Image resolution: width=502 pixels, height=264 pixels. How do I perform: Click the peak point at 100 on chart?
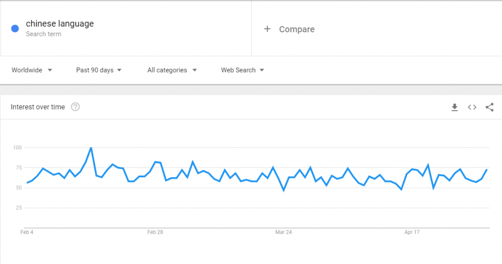tap(91, 148)
